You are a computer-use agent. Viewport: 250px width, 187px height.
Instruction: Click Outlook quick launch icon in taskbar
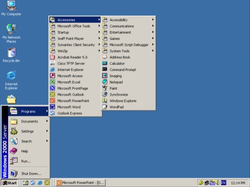pyautogui.click(x=47, y=183)
